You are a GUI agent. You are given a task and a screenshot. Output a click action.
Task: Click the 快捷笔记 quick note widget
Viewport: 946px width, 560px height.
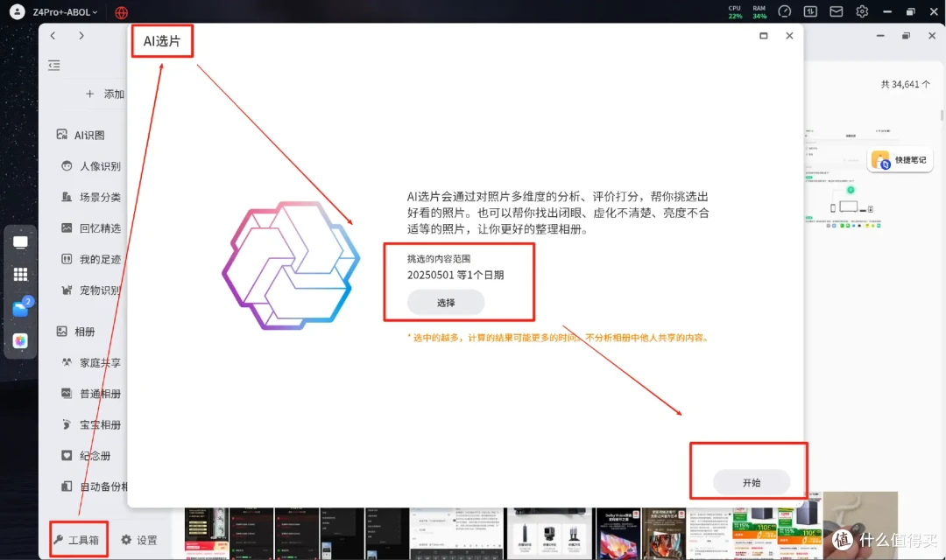(900, 160)
